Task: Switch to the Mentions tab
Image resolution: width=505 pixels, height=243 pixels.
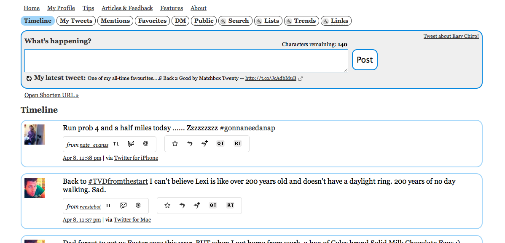Action: [x=115, y=21]
